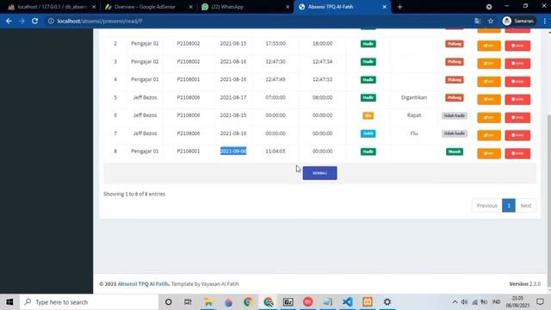
Task: Close the WhatsApp browser tab
Action: 288,7
